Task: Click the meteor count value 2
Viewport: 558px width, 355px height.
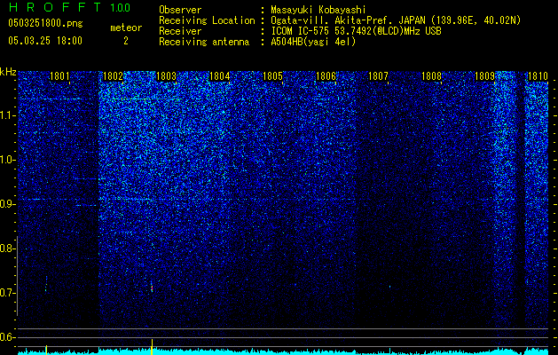Action: pyautogui.click(x=126, y=41)
